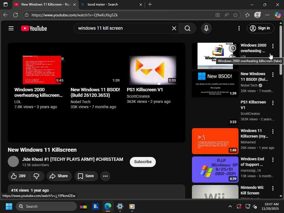
Task: Close the New Windows 11 Killscreen tab
Action: click(x=74, y=4)
